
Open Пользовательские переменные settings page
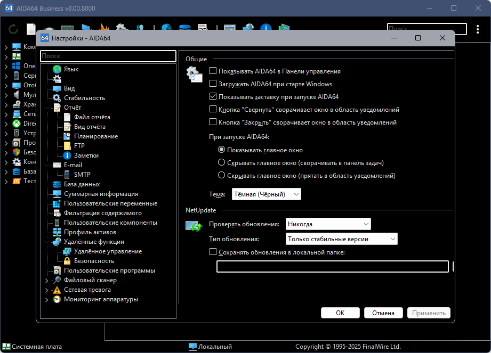(110, 203)
